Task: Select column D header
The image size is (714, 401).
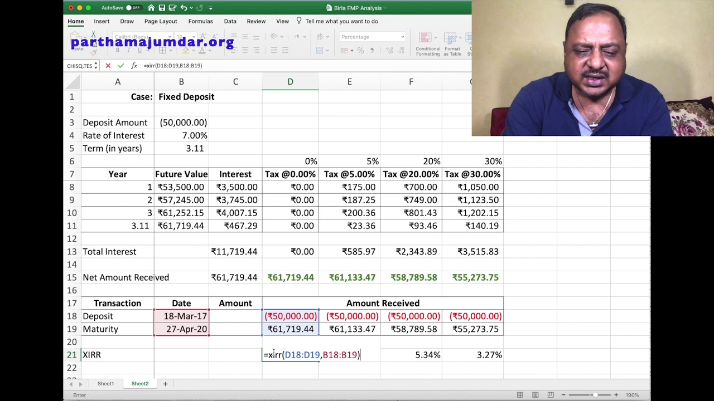Action: (x=290, y=82)
